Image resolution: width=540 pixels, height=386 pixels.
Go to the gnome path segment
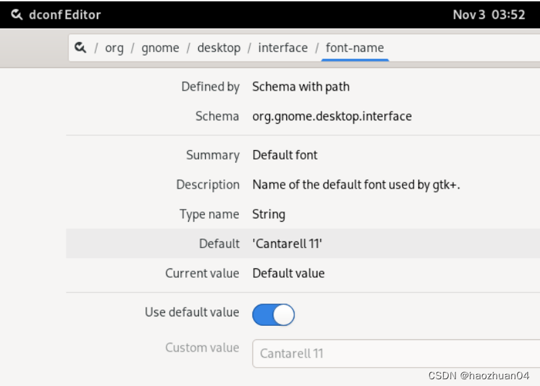click(160, 48)
